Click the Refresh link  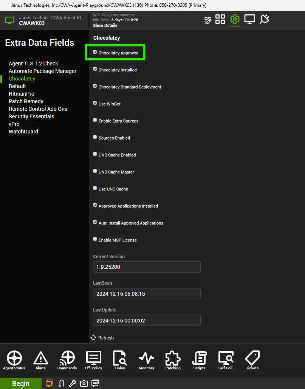102,338
